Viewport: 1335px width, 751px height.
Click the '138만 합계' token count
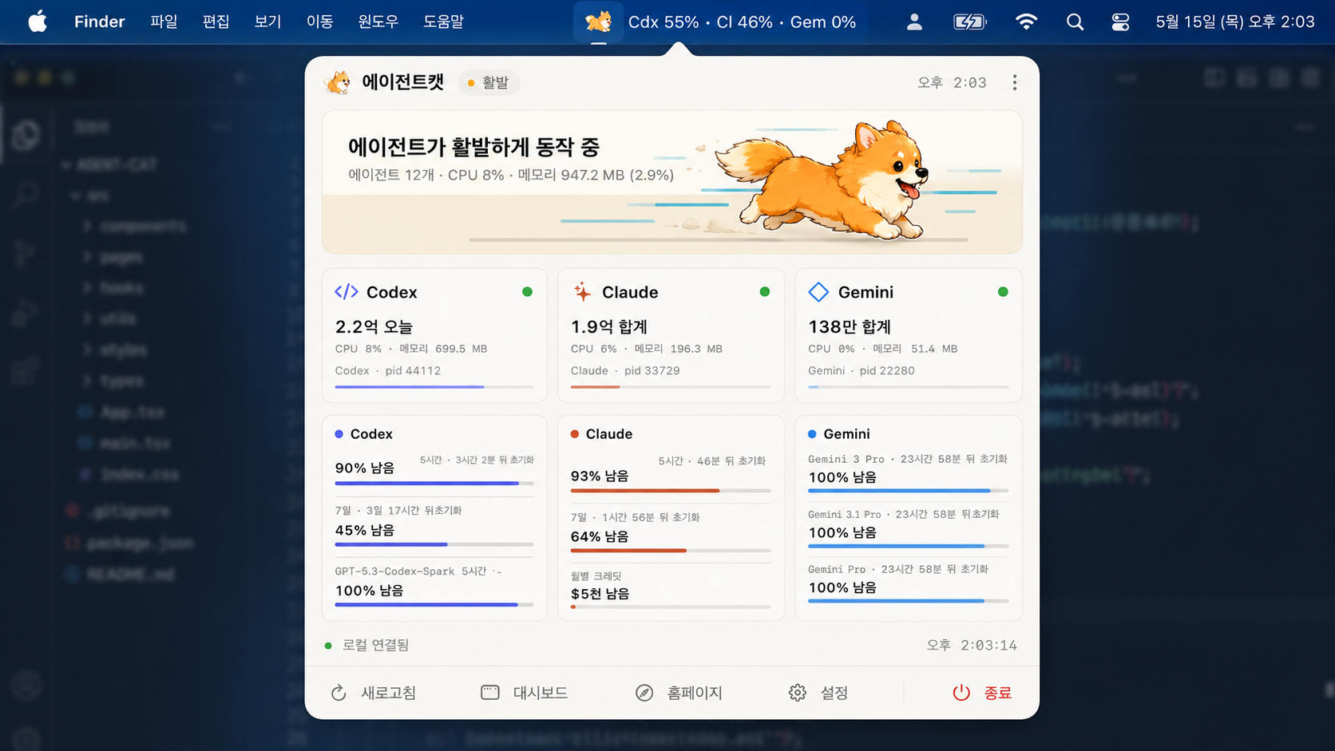(850, 326)
